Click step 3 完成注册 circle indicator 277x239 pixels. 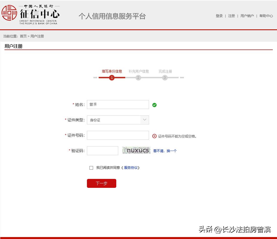tap(165, 77)
